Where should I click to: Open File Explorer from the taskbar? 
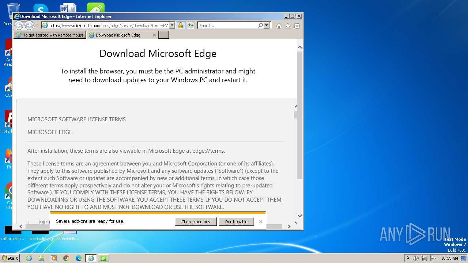coord(41,258)
